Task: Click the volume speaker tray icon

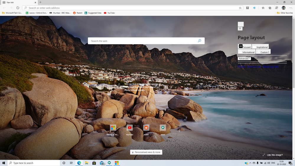Action: click(269, 163)
